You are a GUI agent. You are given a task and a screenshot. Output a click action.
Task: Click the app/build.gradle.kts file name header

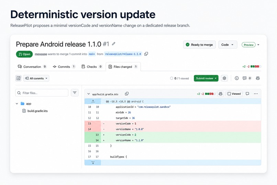point(105,94)
